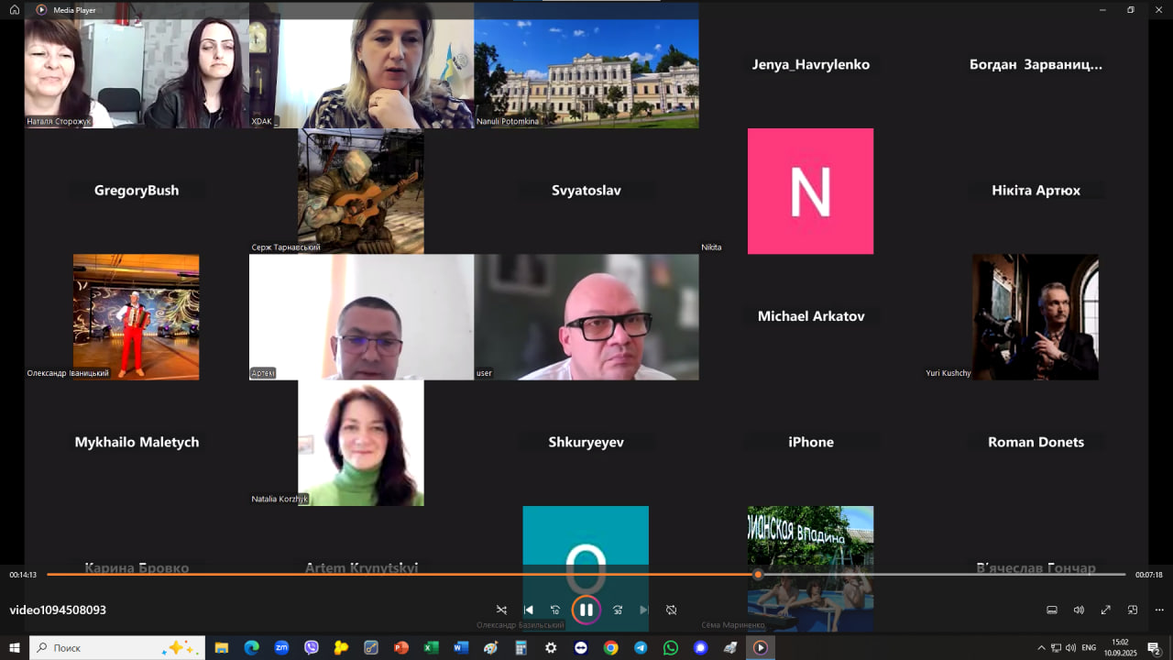1173x660 pixels.
Task: Click Серж Тарнавський guitar avatar
Action: pyautogui.click(x=361, y=191)
